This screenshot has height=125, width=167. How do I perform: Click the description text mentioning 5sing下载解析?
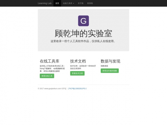point(52,69)
